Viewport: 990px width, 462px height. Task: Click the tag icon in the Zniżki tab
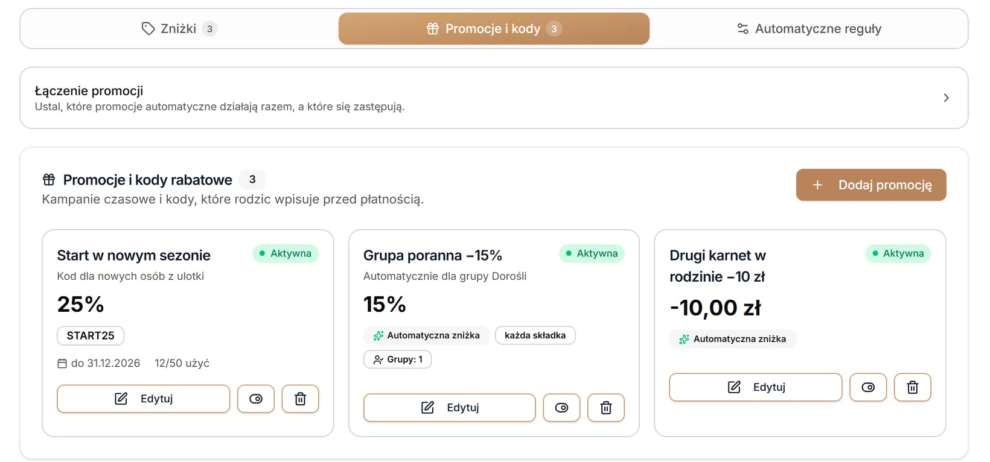click(x=148, y=28)
